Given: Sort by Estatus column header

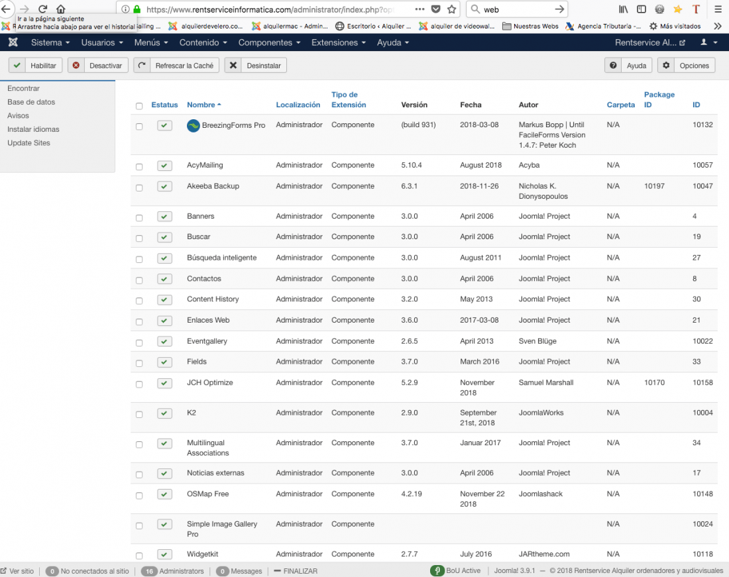Looking at the screenshot, I should (x=164, y=105).
